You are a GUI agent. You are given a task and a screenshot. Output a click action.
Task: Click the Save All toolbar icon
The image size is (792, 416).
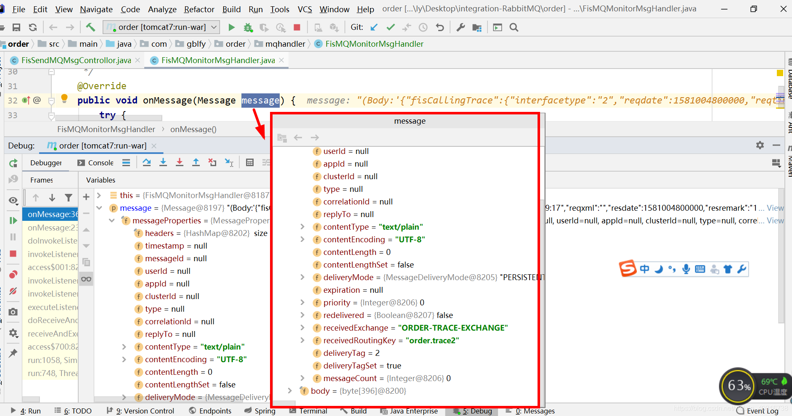coord(16,27)
